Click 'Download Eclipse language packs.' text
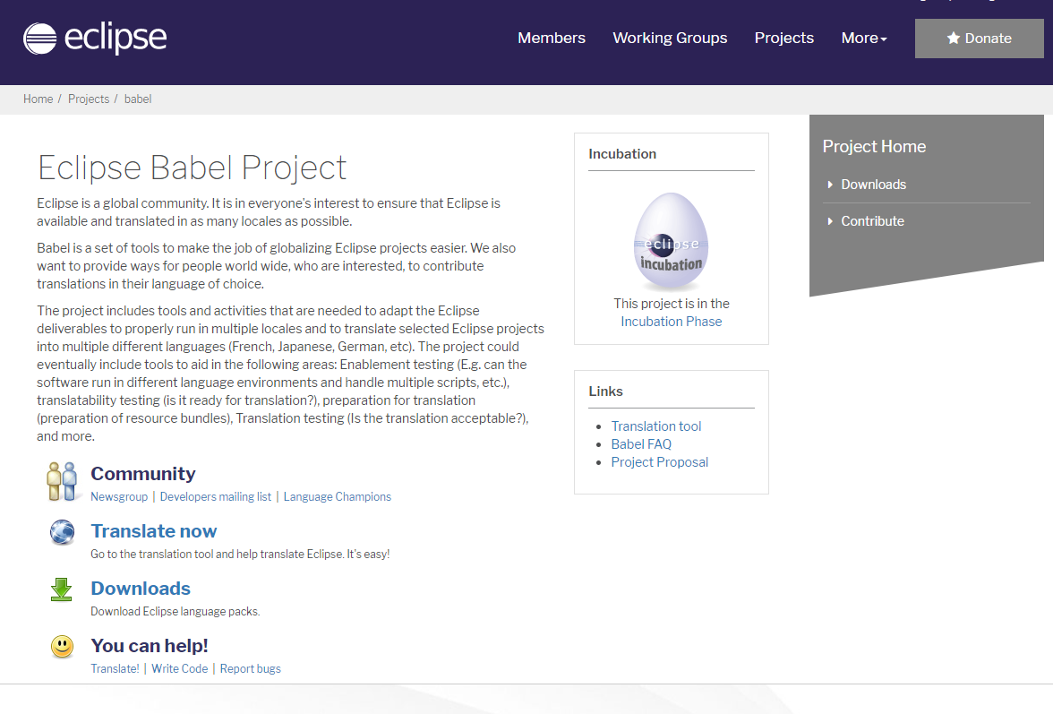The image size is (1053, 714). pos(175,611)
